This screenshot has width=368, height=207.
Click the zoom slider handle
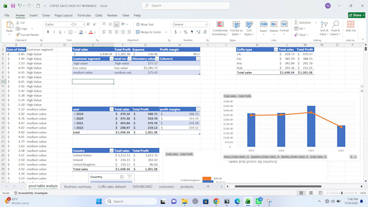pyautogui.click(x=341, y=193)
